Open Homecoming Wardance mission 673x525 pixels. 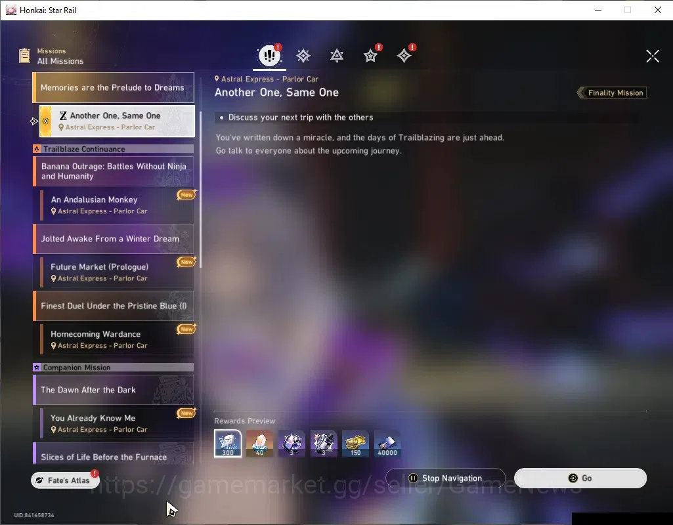[x=117, y=339]
